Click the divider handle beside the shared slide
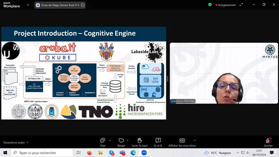The image size is (279, 157). pyautogui.click(x=167, y=79)
